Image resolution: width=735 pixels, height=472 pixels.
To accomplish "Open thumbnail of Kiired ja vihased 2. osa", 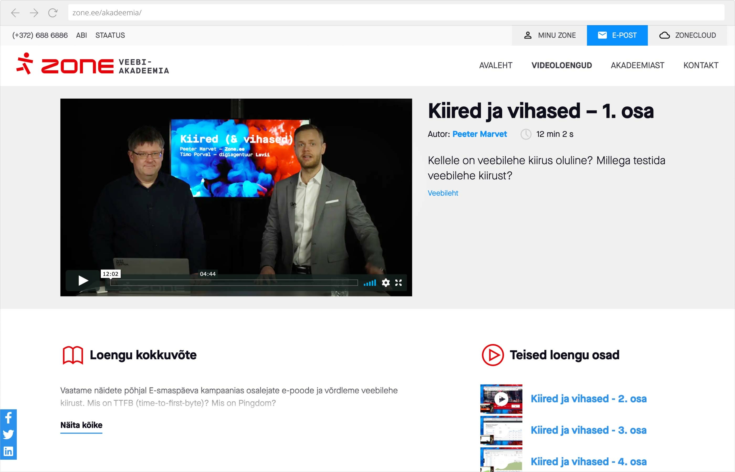I will (501, 399).
